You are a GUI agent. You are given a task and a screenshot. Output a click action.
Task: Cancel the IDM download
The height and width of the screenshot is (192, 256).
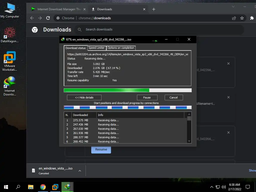(174, 97)
